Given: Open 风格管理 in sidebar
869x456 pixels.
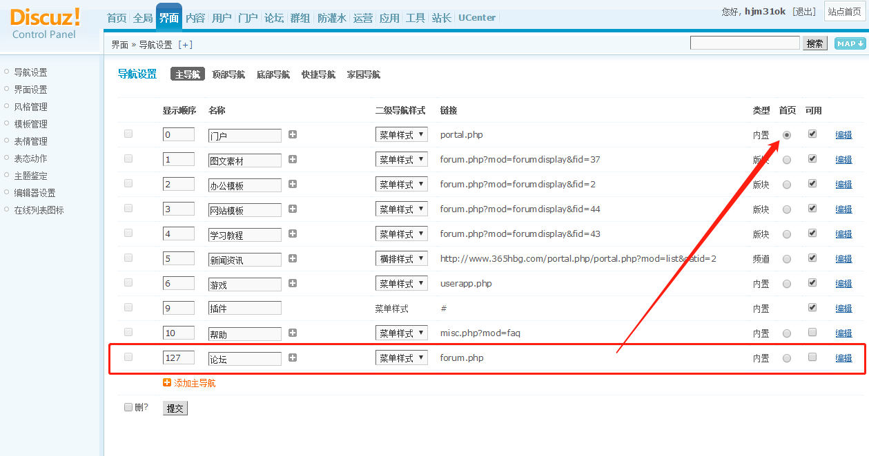Looking at the screenshot, I should click(31, 107).
